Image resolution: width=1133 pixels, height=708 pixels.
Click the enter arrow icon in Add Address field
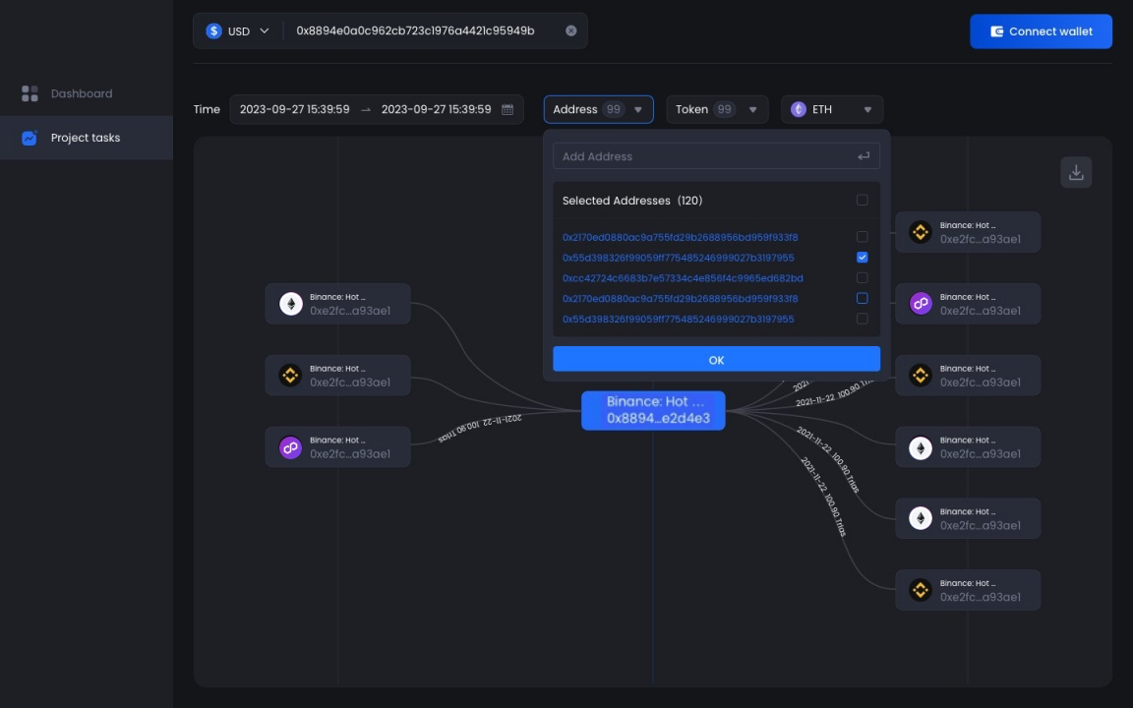[x=863, y=156]
